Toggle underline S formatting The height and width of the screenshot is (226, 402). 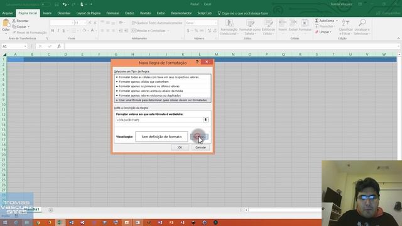pos(63,31)
